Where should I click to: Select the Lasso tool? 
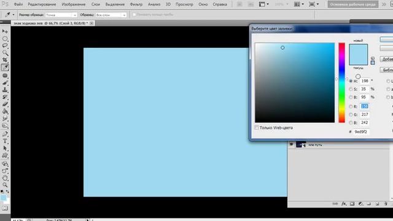coord(5,45)
